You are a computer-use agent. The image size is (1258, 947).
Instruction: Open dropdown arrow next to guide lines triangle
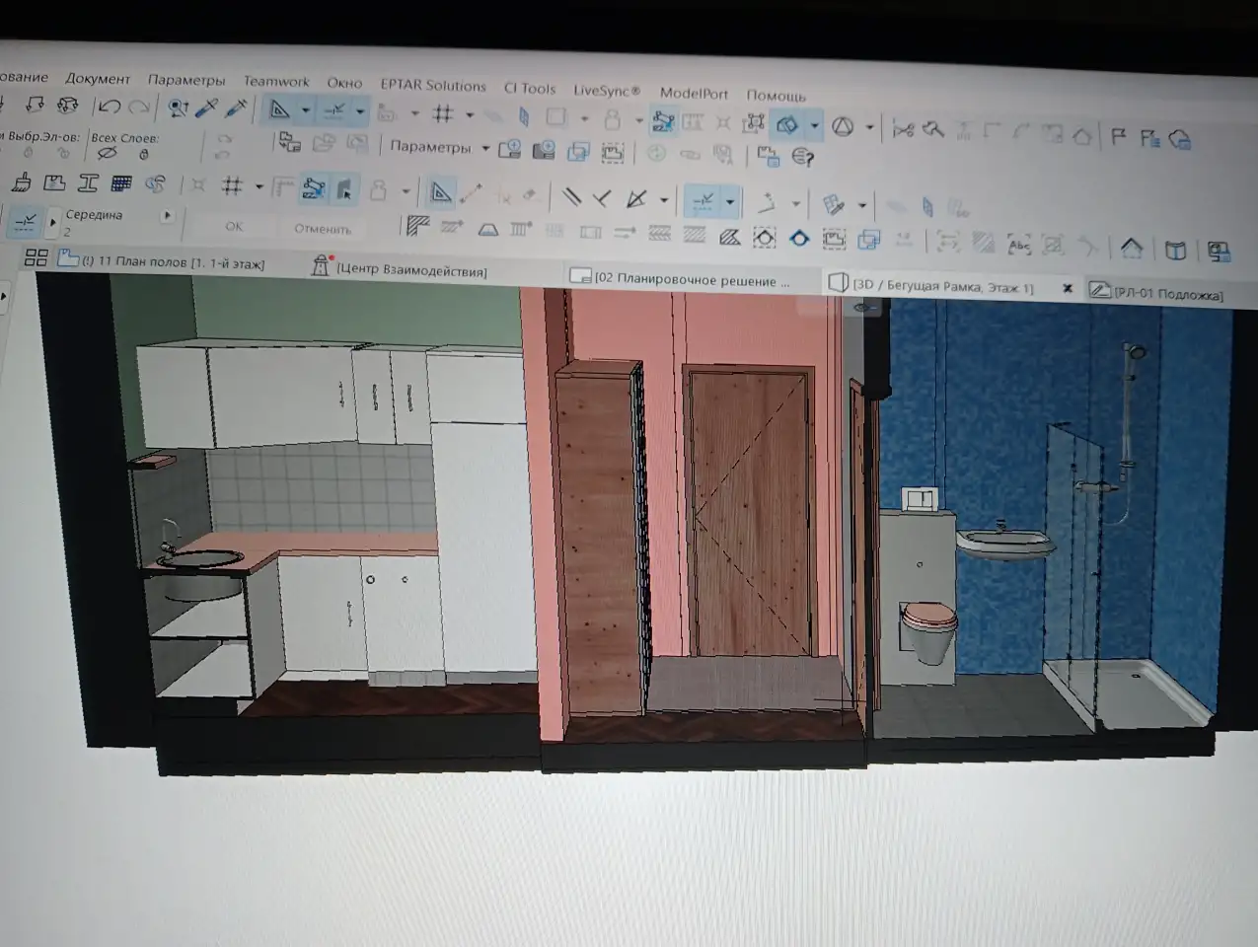(306, 110)
